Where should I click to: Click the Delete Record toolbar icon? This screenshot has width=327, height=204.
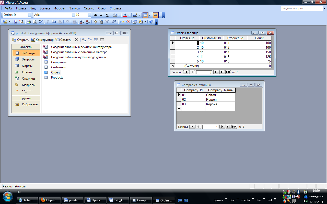coord(128,22)
